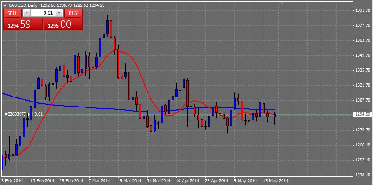This screenshot has width=373, height=185.
Task: Decrease lot volume with down arrow
Action: pyautogui.click(x=27, y=13)
